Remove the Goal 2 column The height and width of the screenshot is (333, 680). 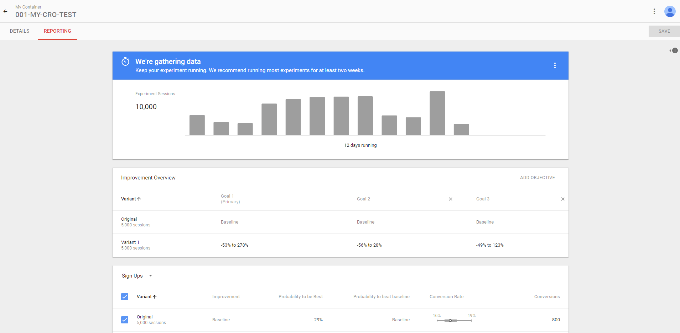point(450,199)
